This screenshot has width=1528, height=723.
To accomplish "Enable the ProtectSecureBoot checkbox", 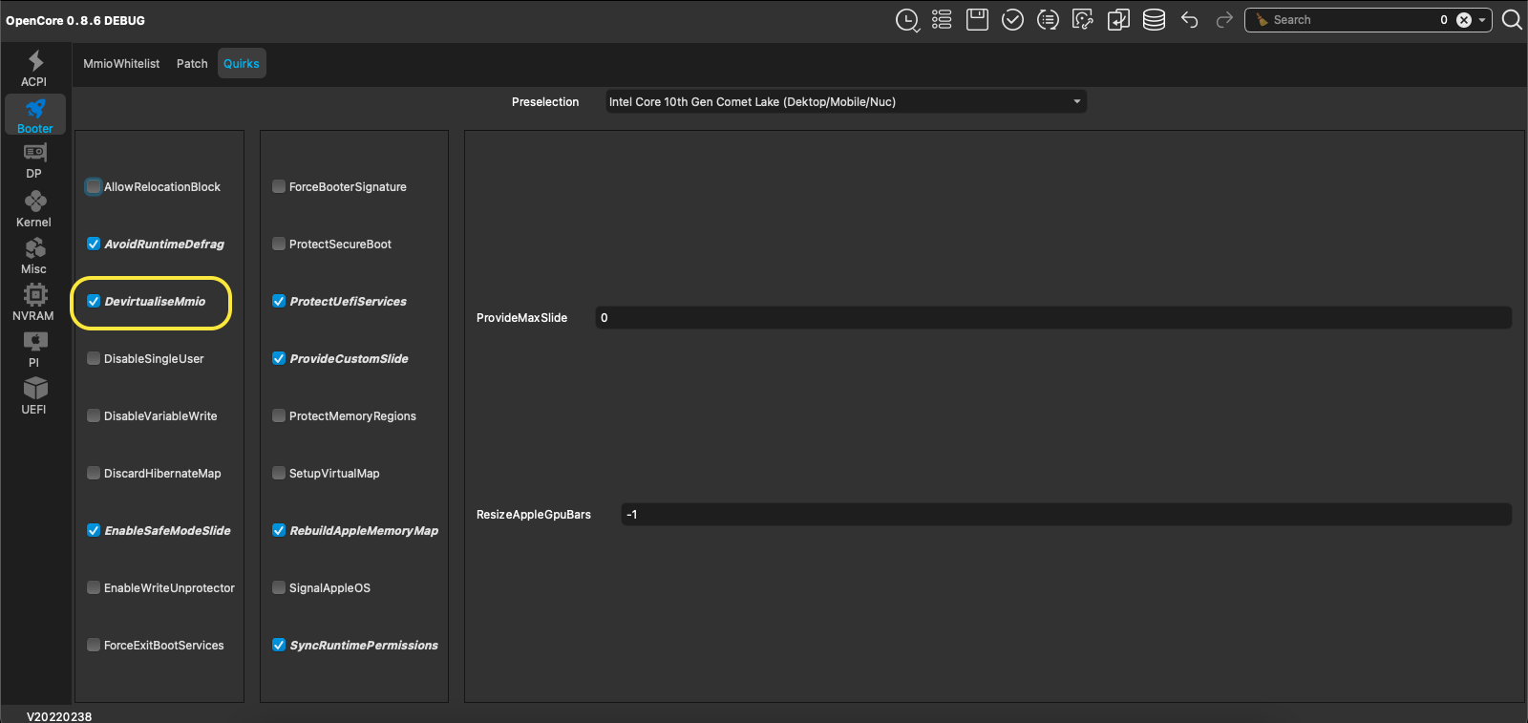I will [279, 245].
